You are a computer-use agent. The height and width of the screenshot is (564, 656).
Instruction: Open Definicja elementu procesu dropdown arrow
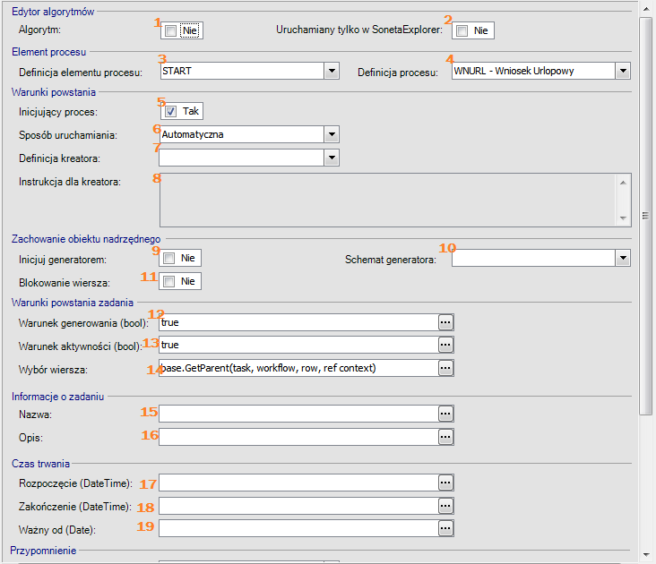pos(332,71)
